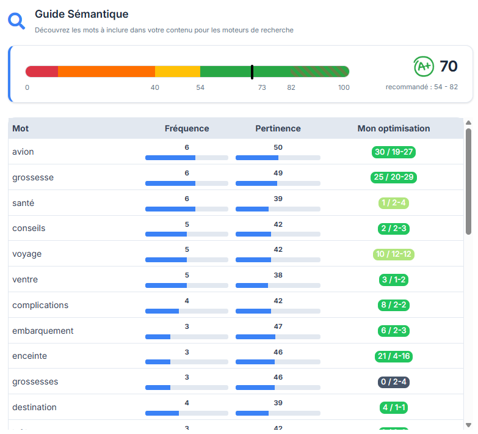Screen dimensions: 478x434
Task: Click the score value 70
Action: point(449,66)
